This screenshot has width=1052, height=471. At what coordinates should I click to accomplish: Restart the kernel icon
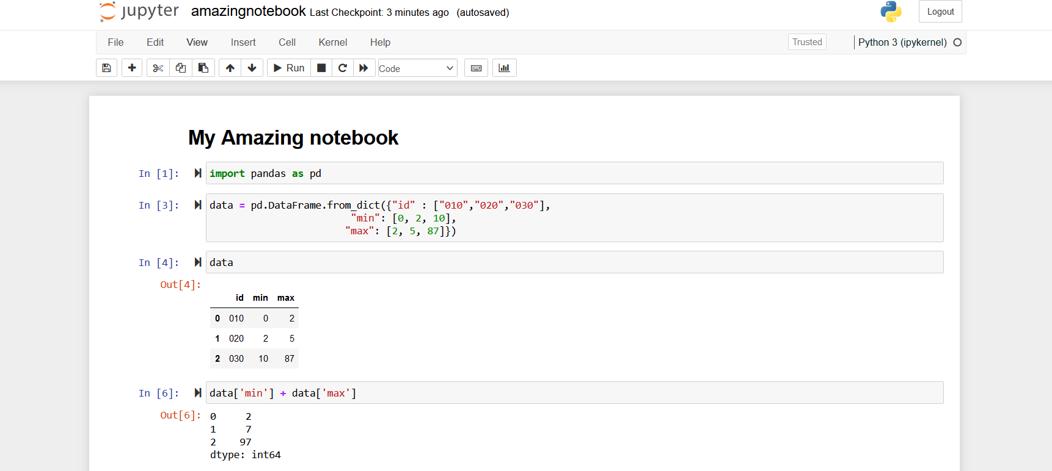(x=343, y=68)
